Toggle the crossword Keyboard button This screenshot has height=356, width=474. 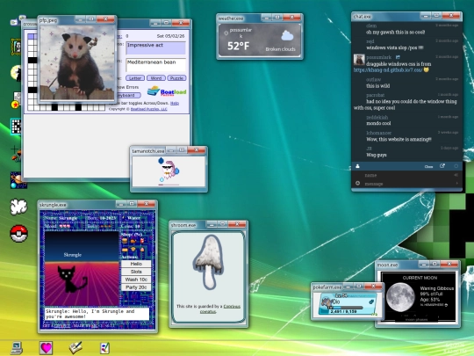(128, 95)
